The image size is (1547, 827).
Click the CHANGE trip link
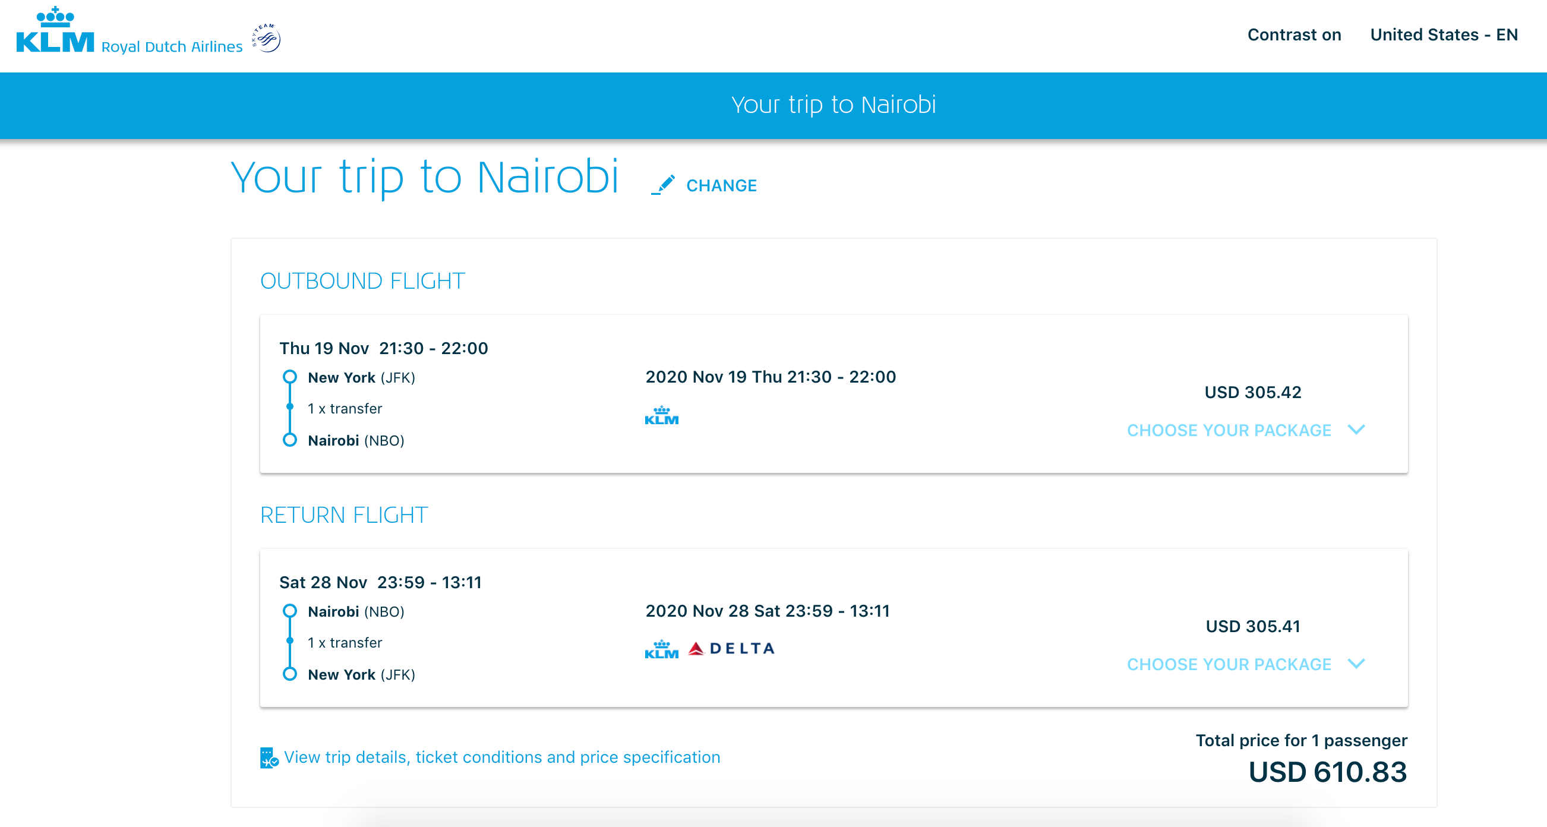721,185
